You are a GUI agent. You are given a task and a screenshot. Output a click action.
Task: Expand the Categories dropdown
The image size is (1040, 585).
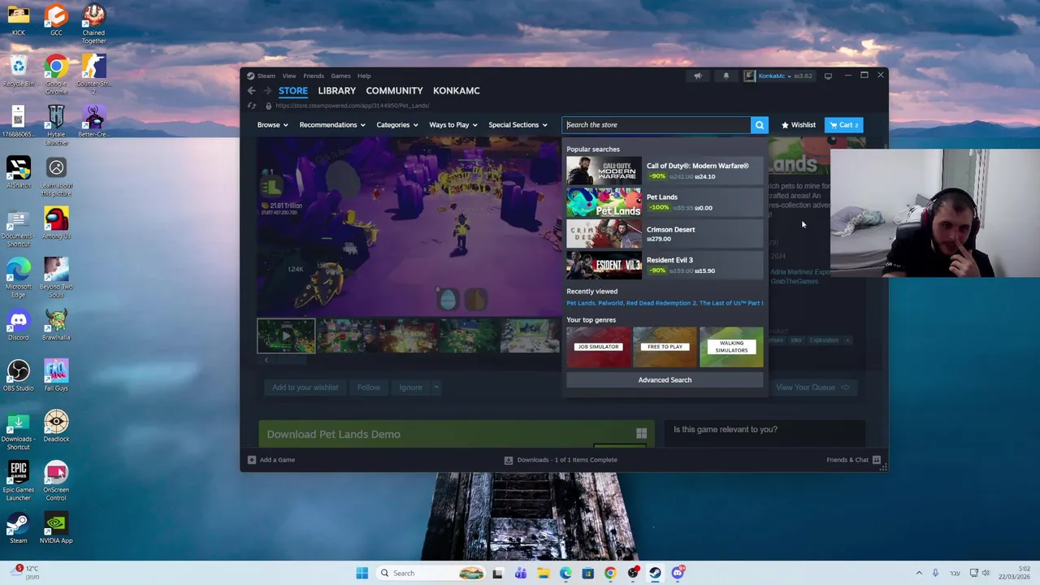(x=397, y=125)
